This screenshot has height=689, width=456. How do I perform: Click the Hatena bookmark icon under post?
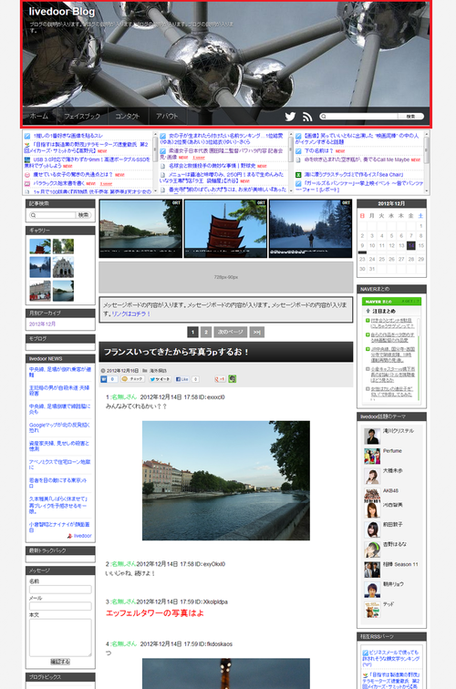(104, 379)
